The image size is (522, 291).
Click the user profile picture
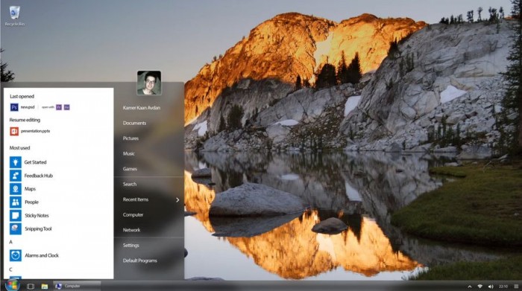pyautogui.click(x=149, y=83)
